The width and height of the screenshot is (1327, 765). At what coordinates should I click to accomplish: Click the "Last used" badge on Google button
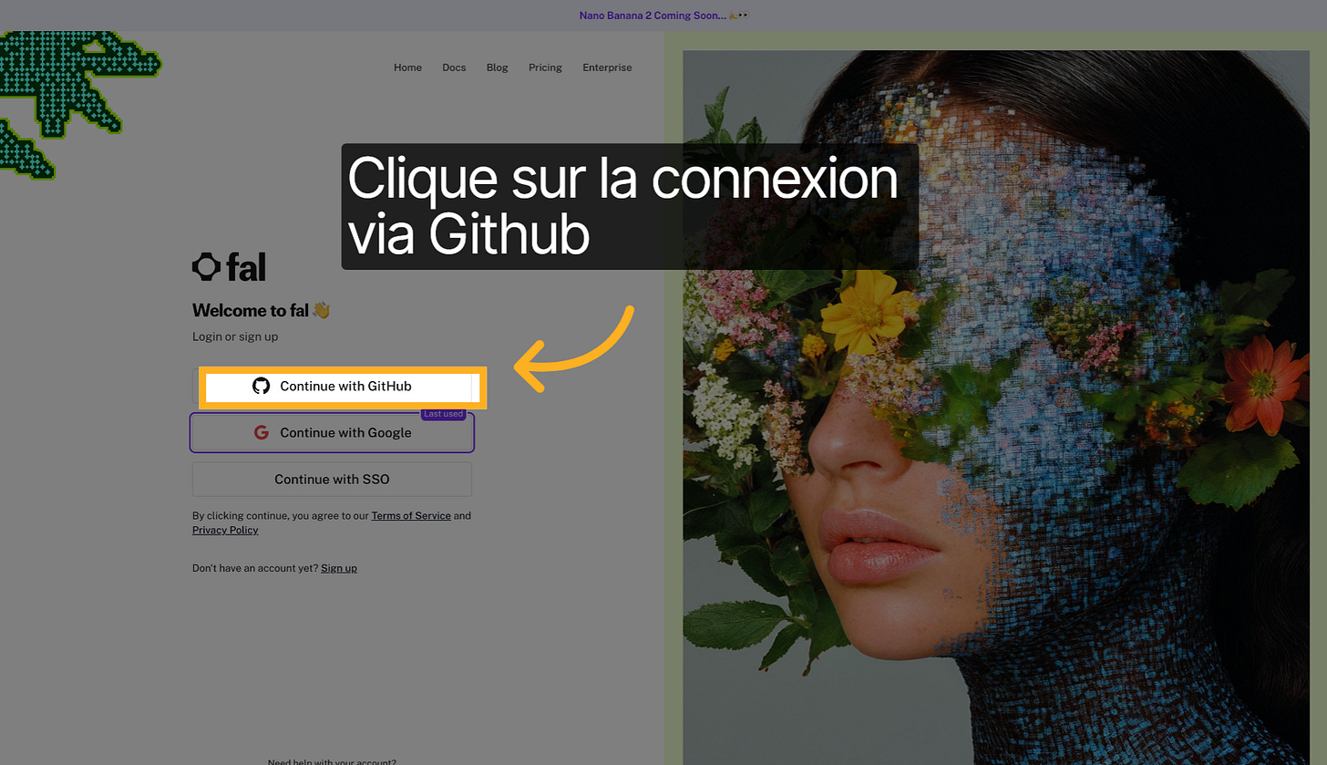click(x=443, y=413)
